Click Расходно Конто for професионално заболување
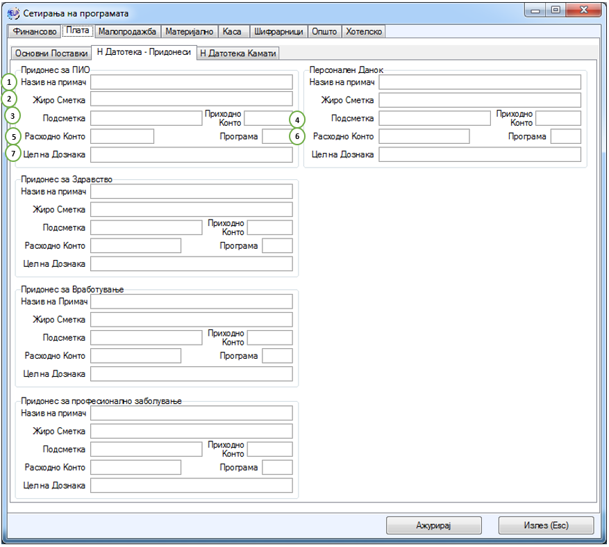 [x=136, y=467]
